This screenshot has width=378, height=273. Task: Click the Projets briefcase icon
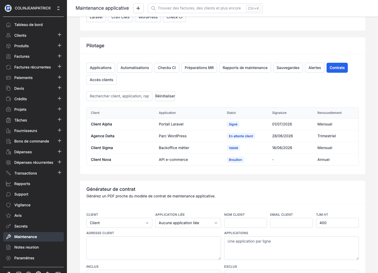point(8,109)
